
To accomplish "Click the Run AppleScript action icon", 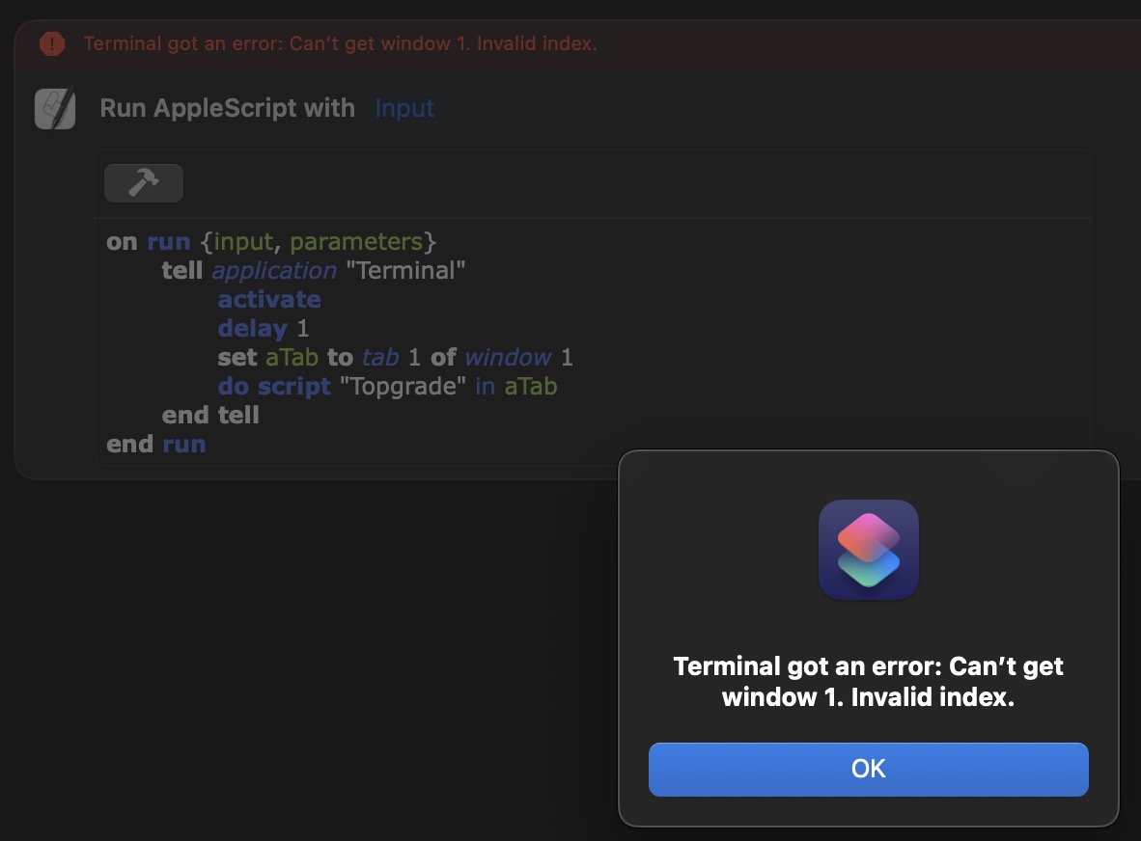I will (55, 108).
